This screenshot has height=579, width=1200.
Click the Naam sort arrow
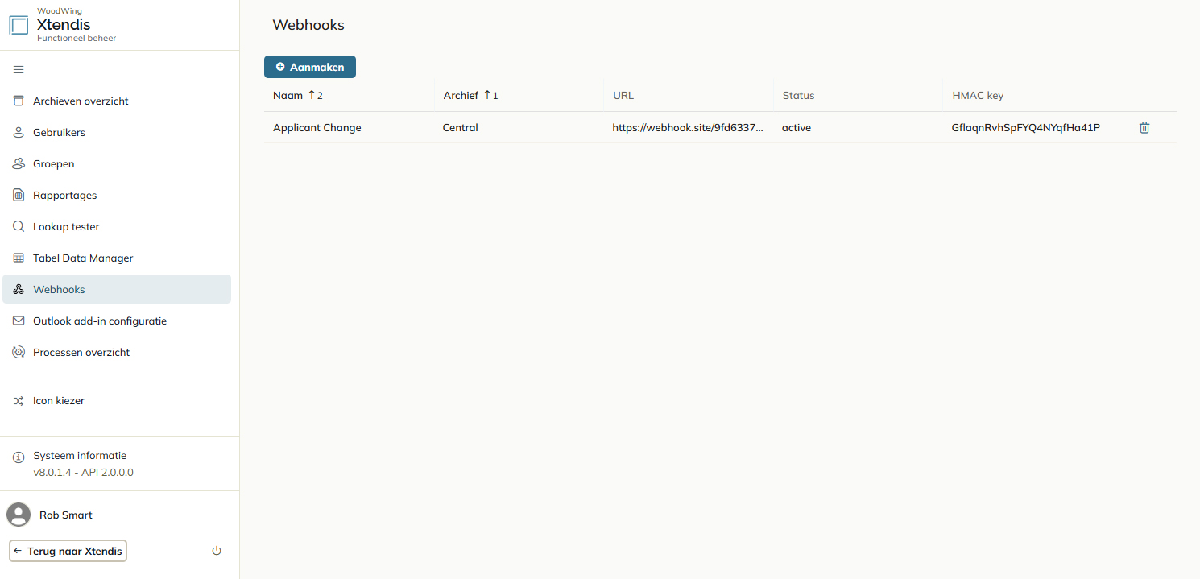312,95
